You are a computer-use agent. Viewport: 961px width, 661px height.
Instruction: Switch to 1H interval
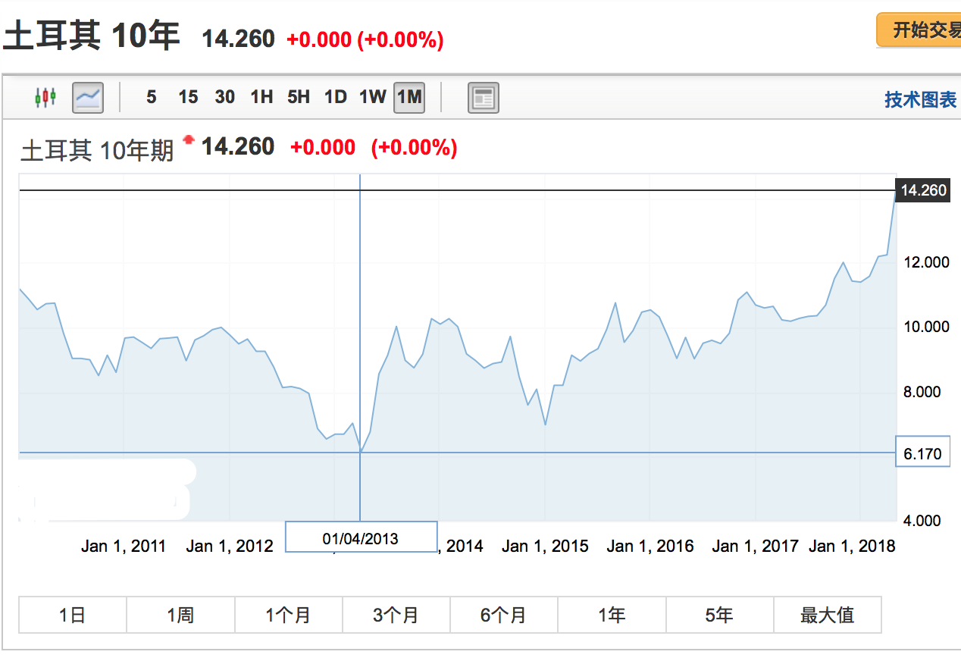coord(261,97)
